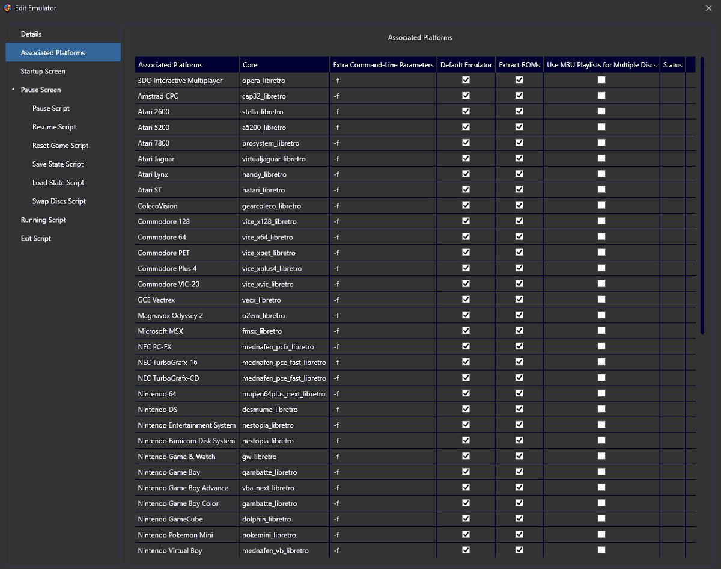Select the GCE Vectrex platform cell

(x=187, y=300)
